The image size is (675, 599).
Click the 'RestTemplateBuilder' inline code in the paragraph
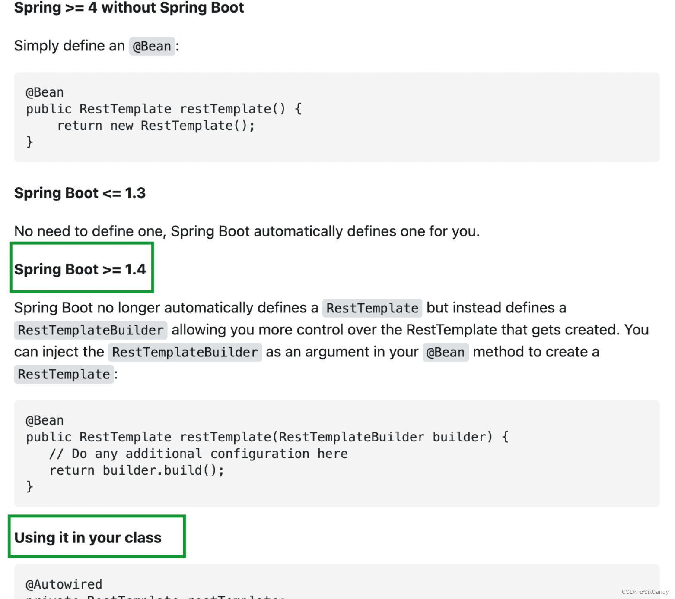[x=89, y=330]
